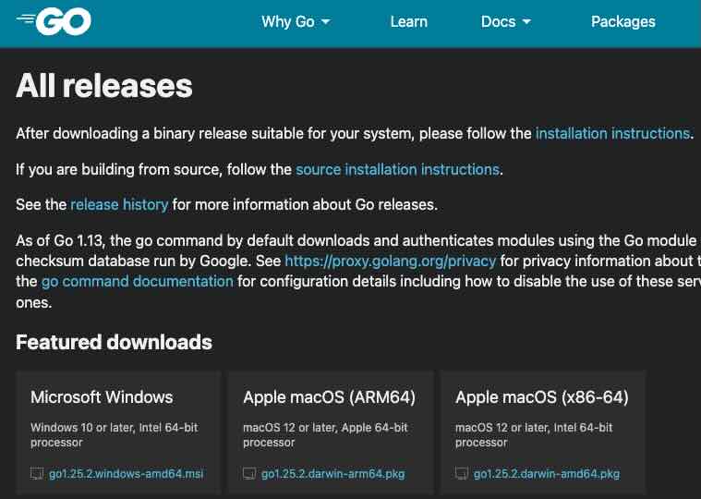Click the Go logo in the header
Viewport: 701px width, 499px height.
point(54,22)
